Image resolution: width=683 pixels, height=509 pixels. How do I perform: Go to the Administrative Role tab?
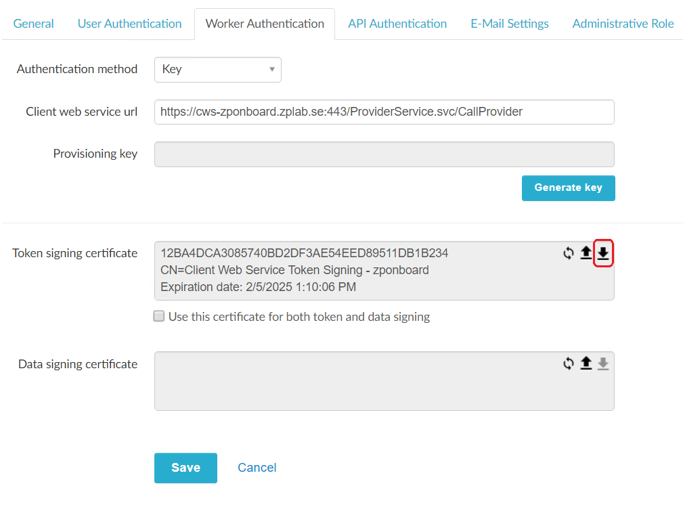(x=623, y=23)
